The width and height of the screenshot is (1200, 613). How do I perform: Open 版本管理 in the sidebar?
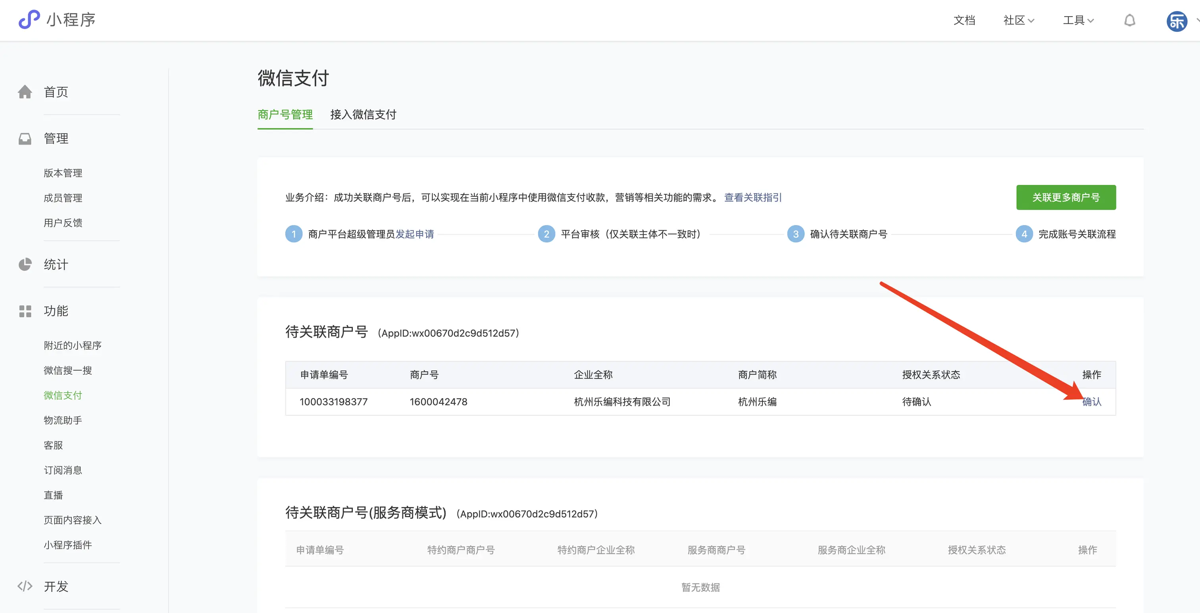[x=63, y=173]
